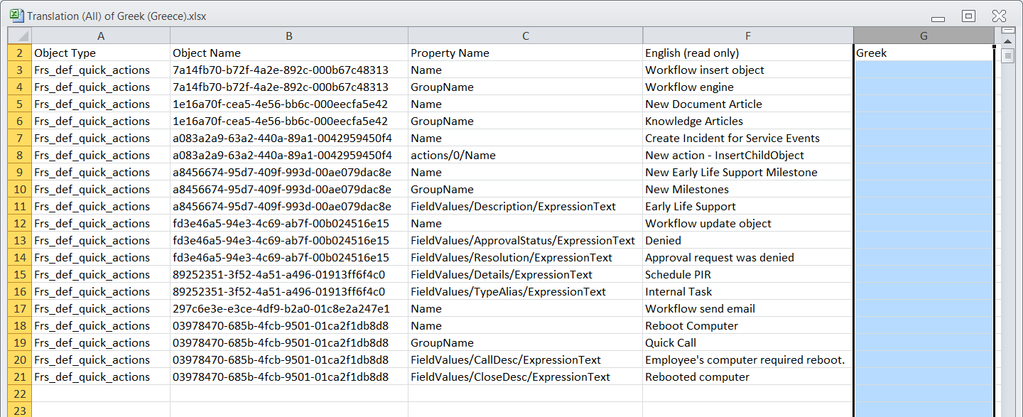Click the 'English (read only)' header cell
This screenshot has height=417, width=1023.
coord(747,53)
